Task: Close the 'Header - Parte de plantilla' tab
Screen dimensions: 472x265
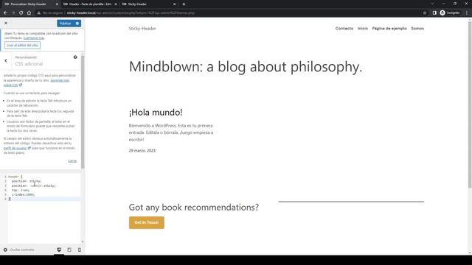Action: (116, 4)
